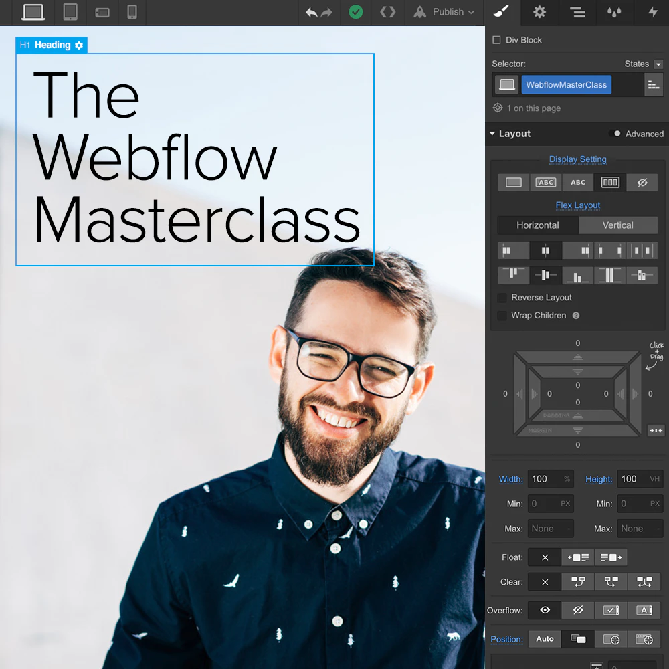Open the Publish dropdown

pyautogui.click(x=444, y=12)
